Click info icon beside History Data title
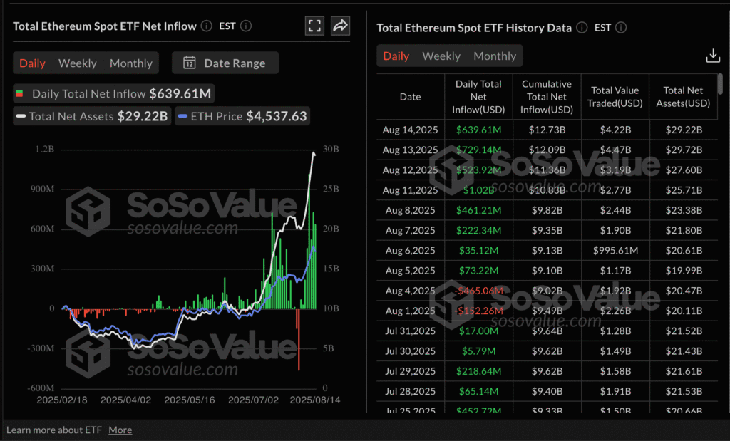 point(582,28)
